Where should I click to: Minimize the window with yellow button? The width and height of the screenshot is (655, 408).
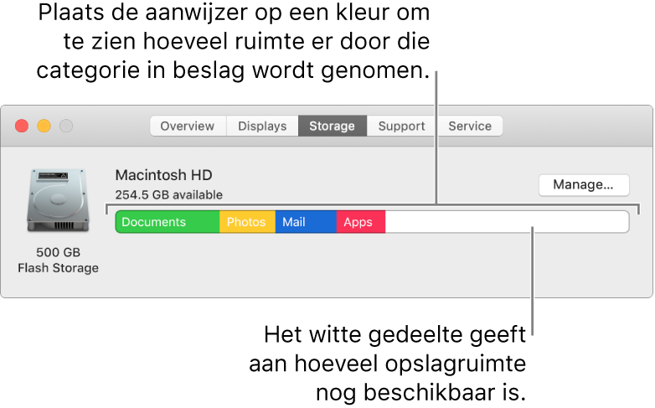[x=44, y=126]
